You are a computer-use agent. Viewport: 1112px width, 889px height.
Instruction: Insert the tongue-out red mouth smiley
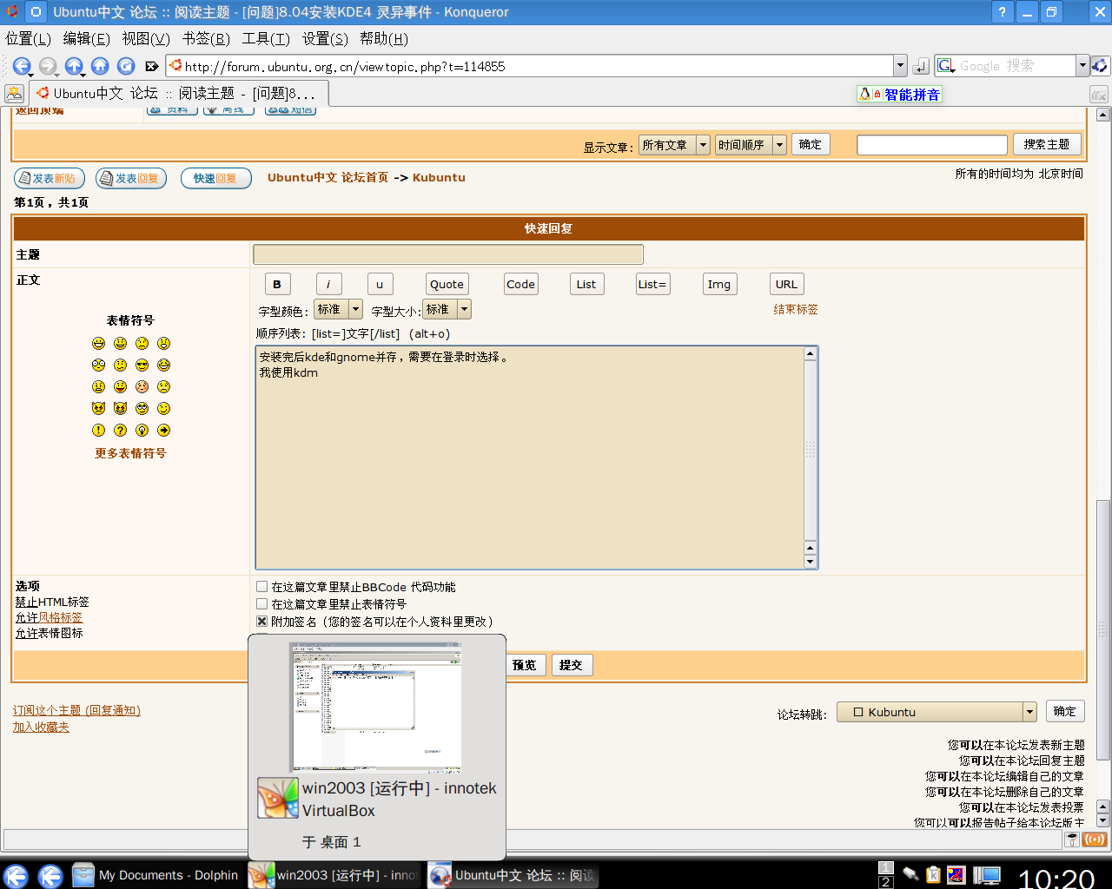coord(120,387)
